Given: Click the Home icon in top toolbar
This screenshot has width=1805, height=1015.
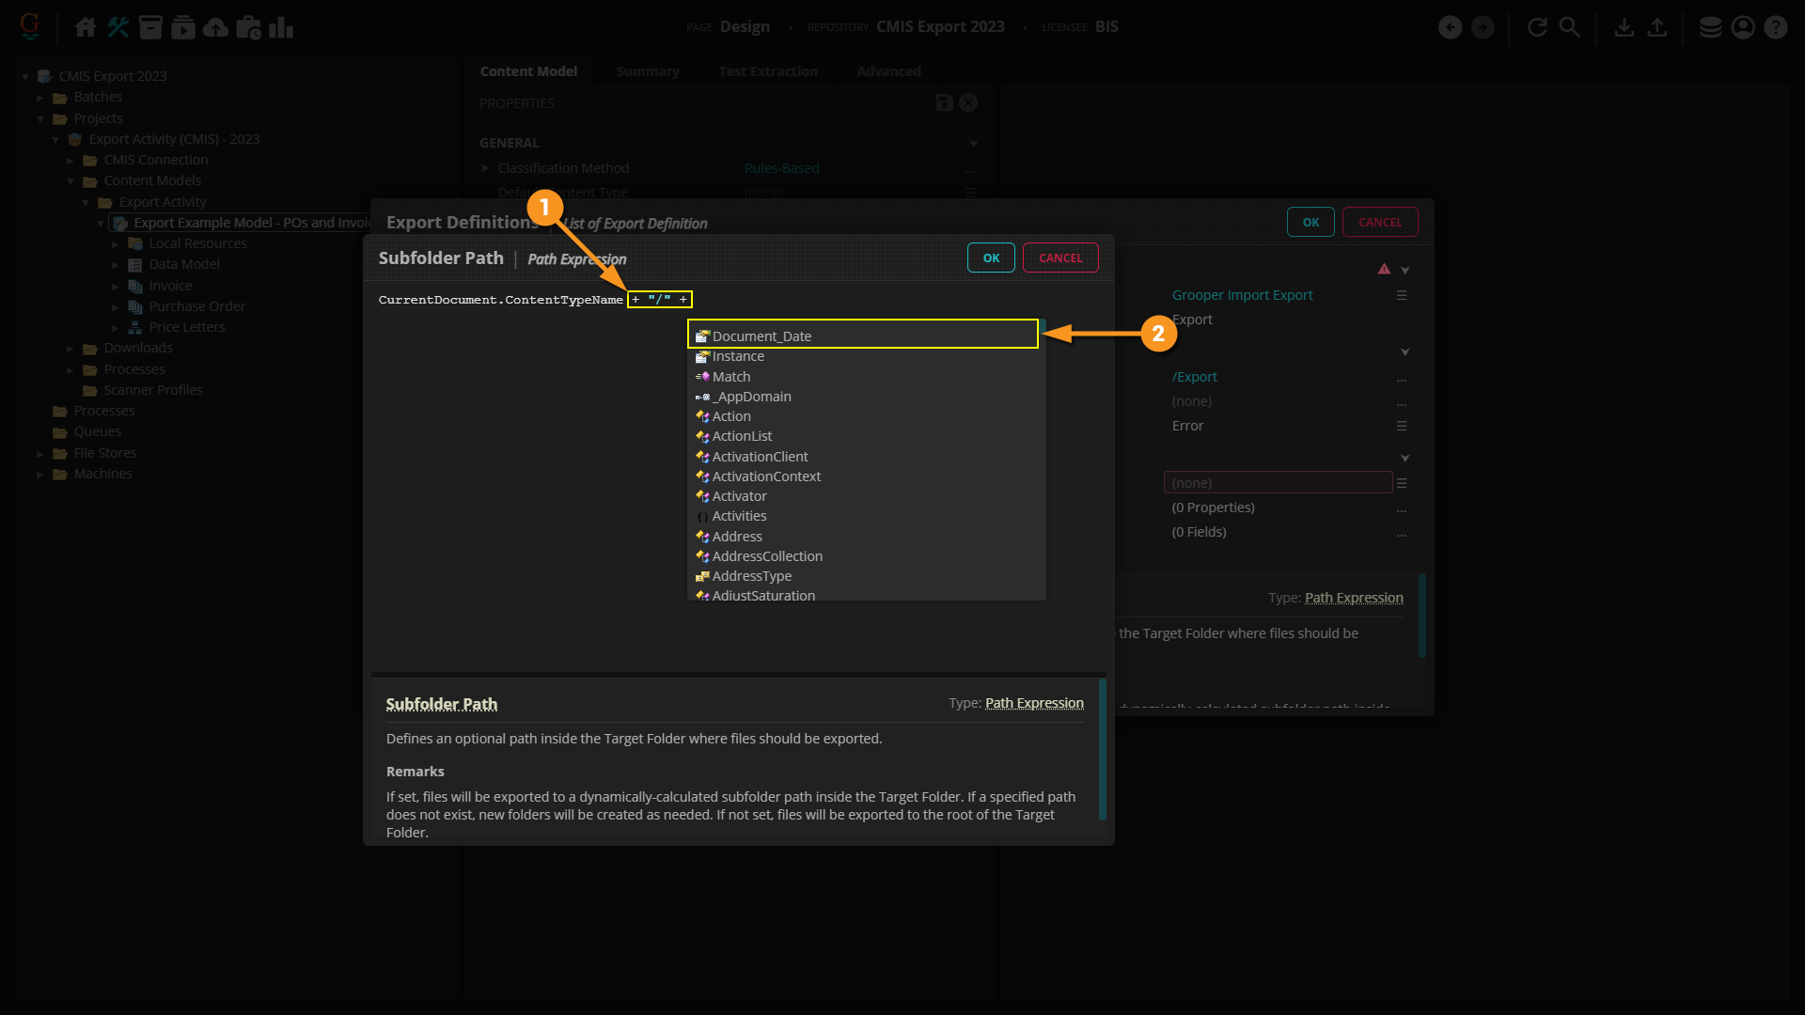Looking at the screenshot, I should pos(86,27).
